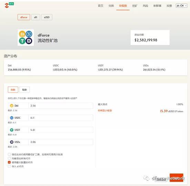Click the USDC amount field showing 6.11
190x186 pixels.
[x=61, y=118]
